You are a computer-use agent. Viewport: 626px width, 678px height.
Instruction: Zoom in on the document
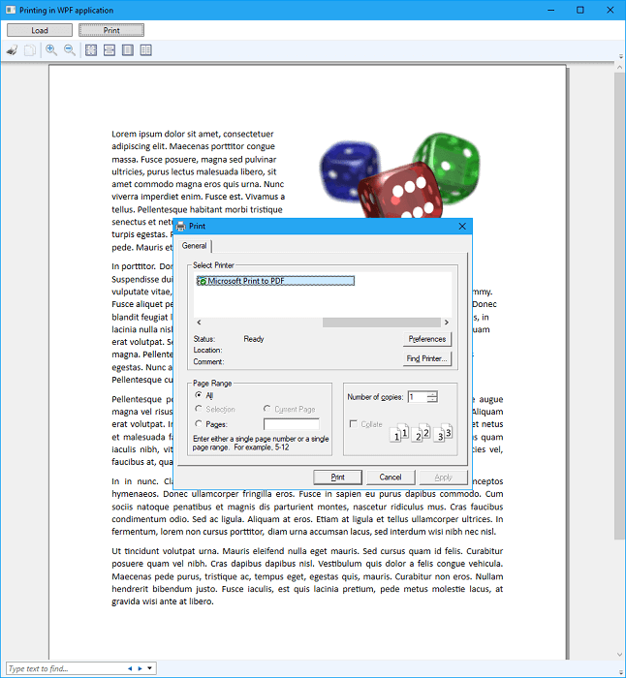51,49
